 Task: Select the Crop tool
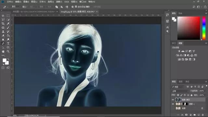[x=3, y=24]
